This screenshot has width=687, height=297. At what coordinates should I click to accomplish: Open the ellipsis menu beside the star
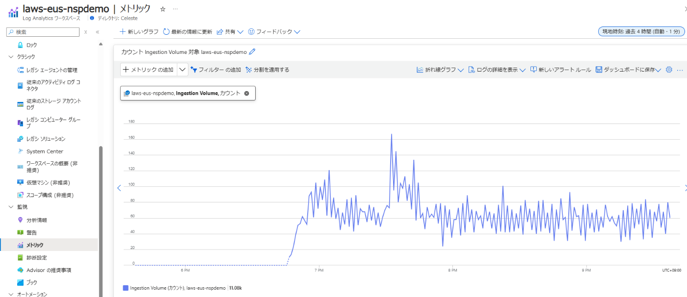[176, 9]
